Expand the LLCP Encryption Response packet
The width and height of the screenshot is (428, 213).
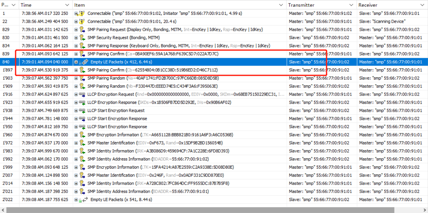76,102
